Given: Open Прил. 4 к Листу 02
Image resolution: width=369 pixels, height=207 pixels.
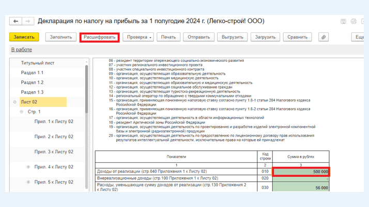Looking at the screenshot, I should pos(54,167).
